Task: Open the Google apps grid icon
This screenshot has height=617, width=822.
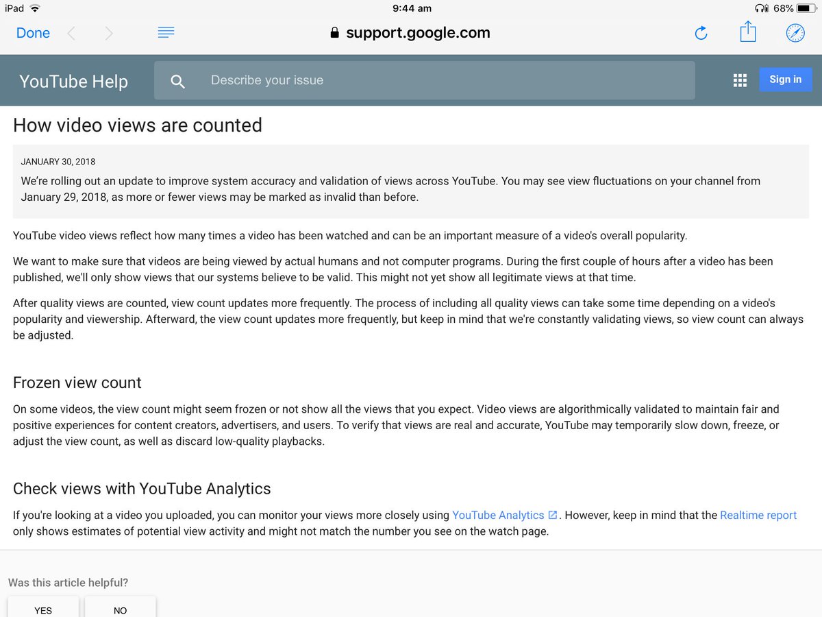Action: (x=740, y=80)
